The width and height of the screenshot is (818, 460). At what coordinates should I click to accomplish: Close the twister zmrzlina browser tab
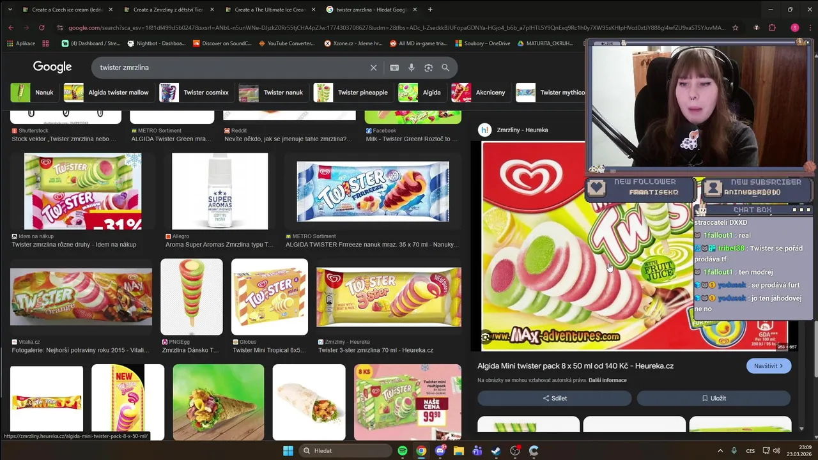coord(415,10)
